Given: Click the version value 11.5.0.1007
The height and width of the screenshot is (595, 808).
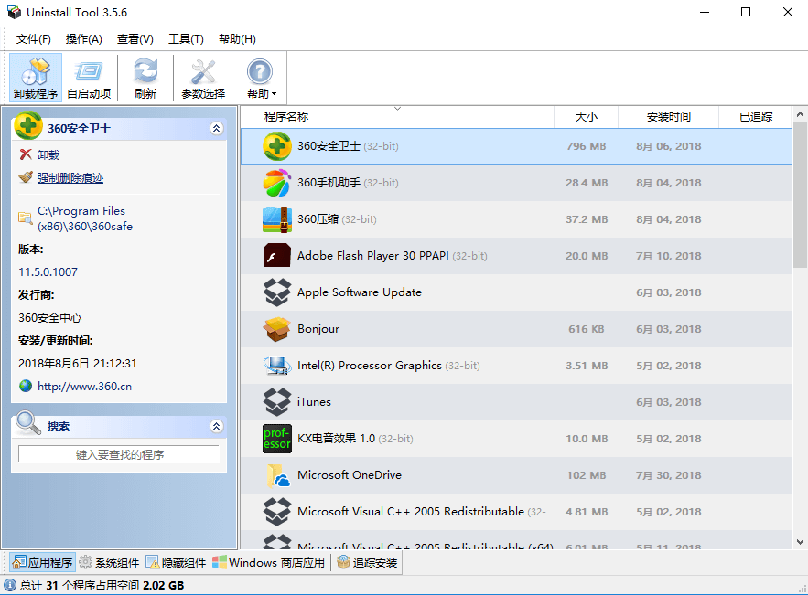Looking at the screenshot, I should coord(48,271).
